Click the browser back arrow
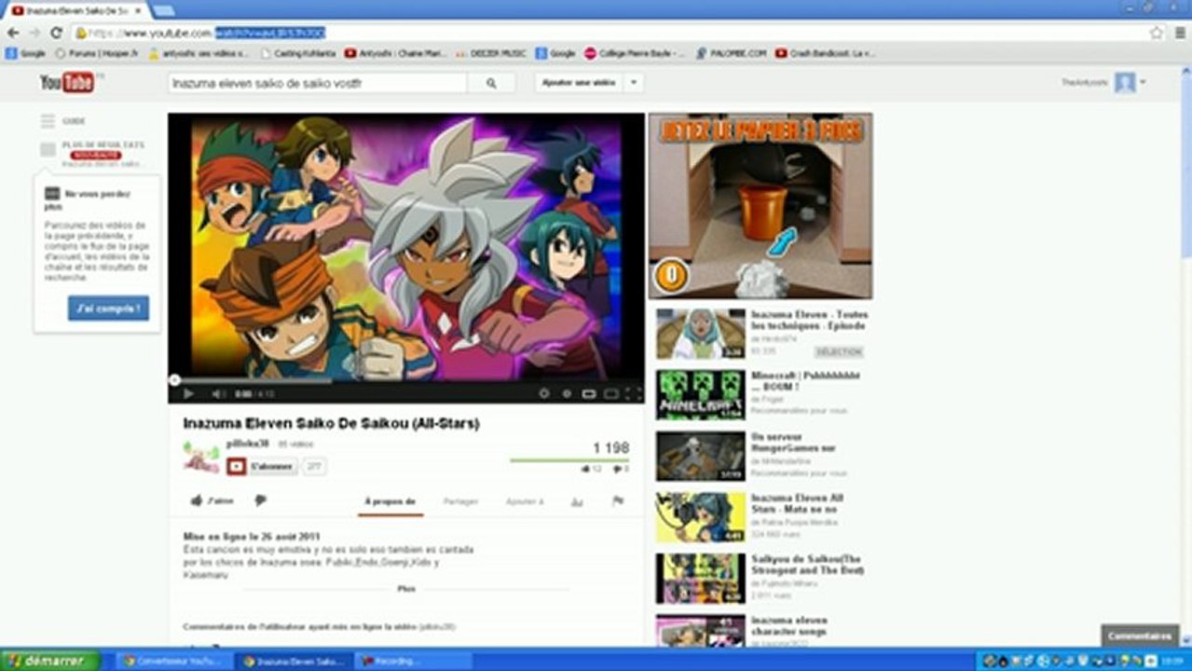 click(x=13, y=32)
